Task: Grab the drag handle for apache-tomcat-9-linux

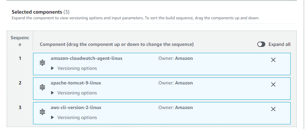Action: (42, 87)
